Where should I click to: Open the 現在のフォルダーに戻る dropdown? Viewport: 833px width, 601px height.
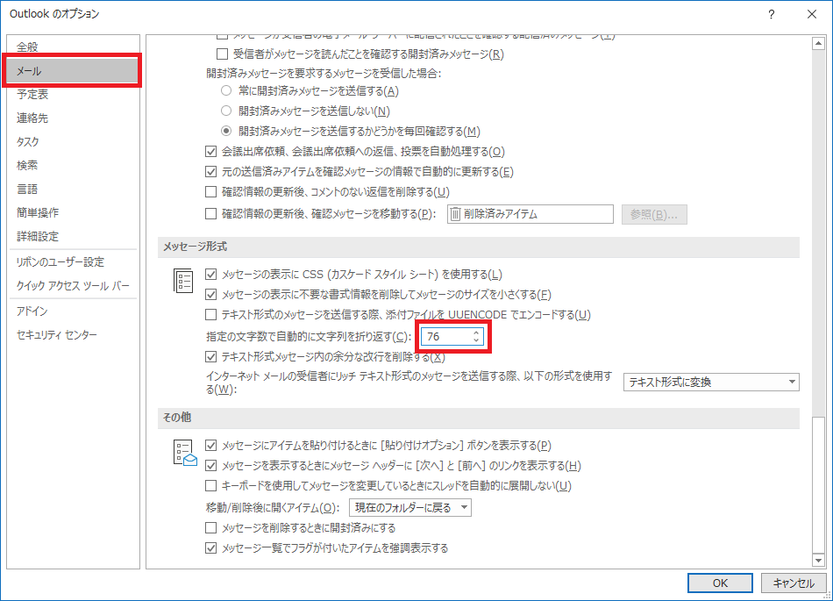(x=409, y=507)
